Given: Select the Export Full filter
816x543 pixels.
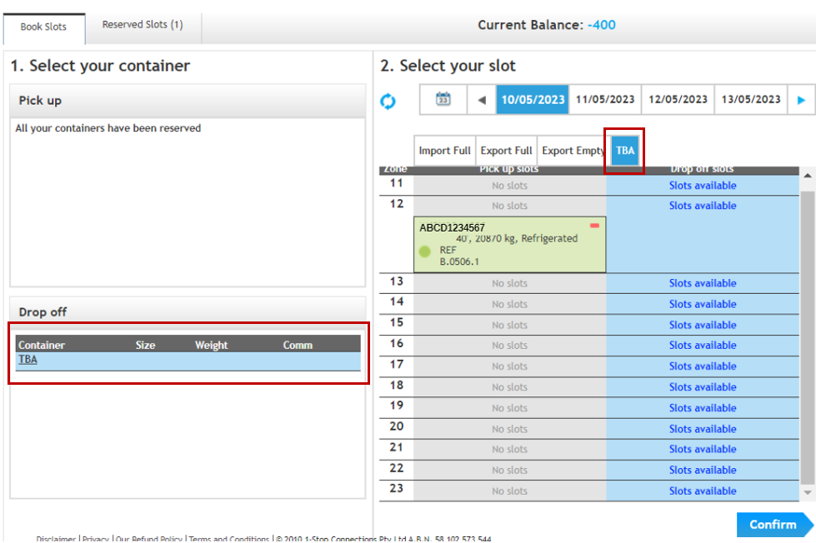Looking at the screenshot, I should coord(506,151).
